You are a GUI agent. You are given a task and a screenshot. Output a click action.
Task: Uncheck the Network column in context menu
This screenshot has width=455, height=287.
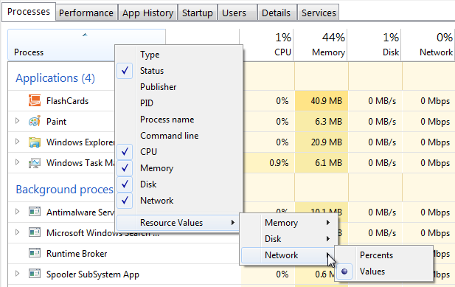click(x=125, y=201)
